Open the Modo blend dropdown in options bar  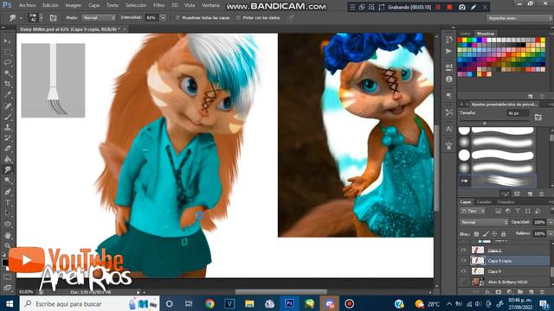tap(99, 17)
